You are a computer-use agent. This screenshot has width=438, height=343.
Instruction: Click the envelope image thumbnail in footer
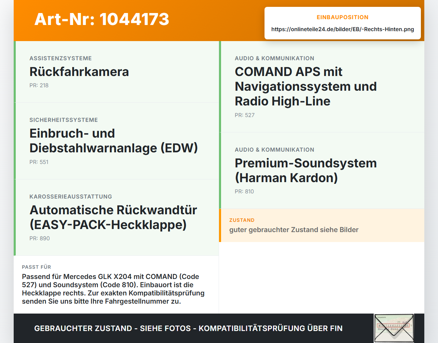(394, 328)
